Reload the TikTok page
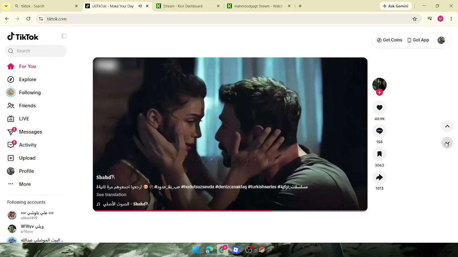This screenshot has height=257, width=458. pos(28,19)
